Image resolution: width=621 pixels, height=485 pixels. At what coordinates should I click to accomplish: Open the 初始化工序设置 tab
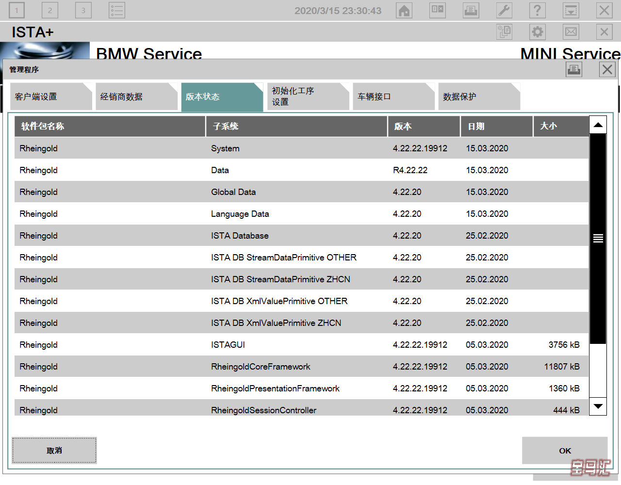click(308, 97)
